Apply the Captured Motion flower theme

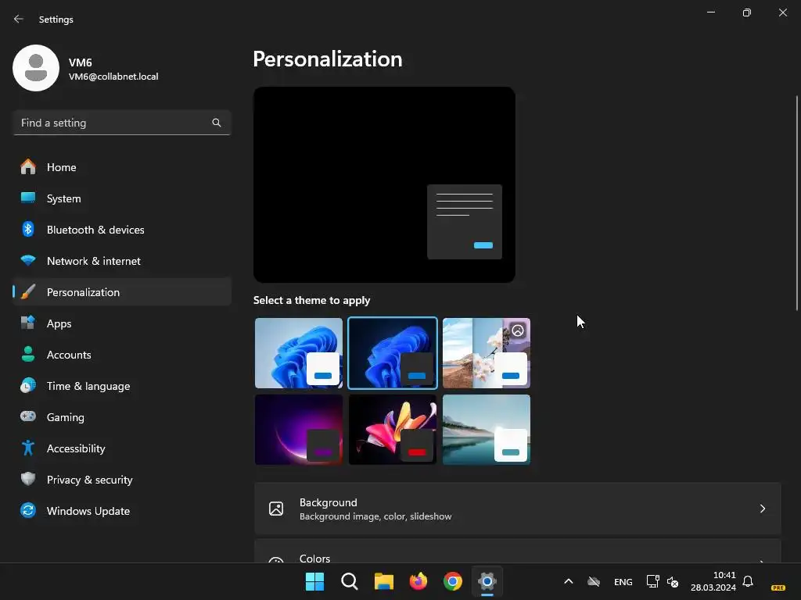393,430
